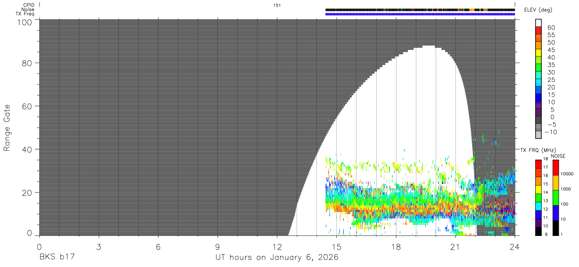Viewport: 579px width, 267px height.
Task: Click the 1000 label on NOISE legend
Action: 567,189
